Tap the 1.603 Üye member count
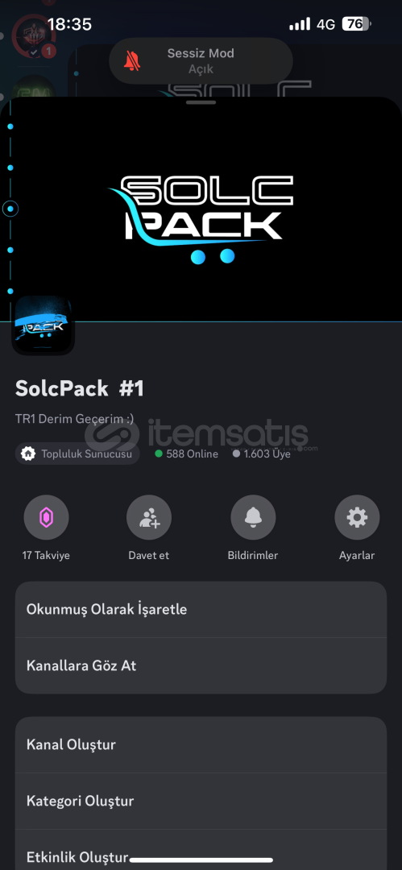The height and width of the screenshot is (870, 402). (x=262, y=454)
